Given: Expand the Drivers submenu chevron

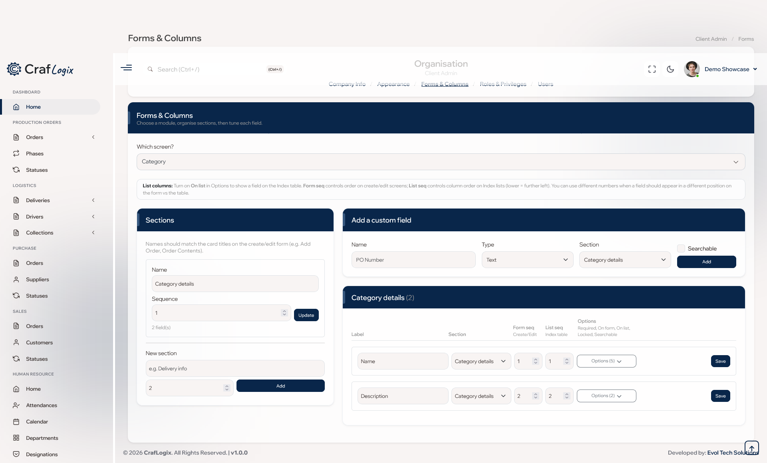Looking at the screenshot, I should 93,217.
